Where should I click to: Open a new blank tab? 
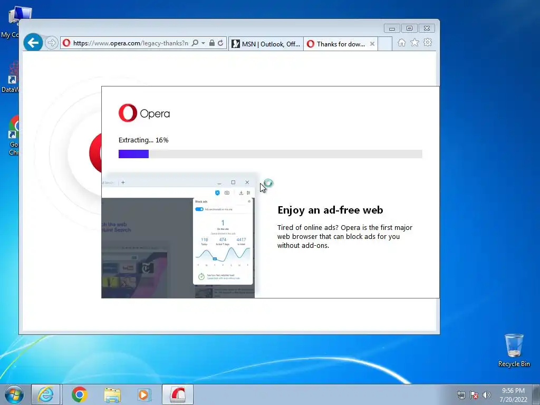pos(385,44)
